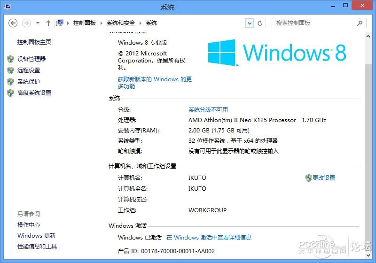Viewport: 376px width, 263px height.
Task: Click 更改设置 link
Action: 324,178
